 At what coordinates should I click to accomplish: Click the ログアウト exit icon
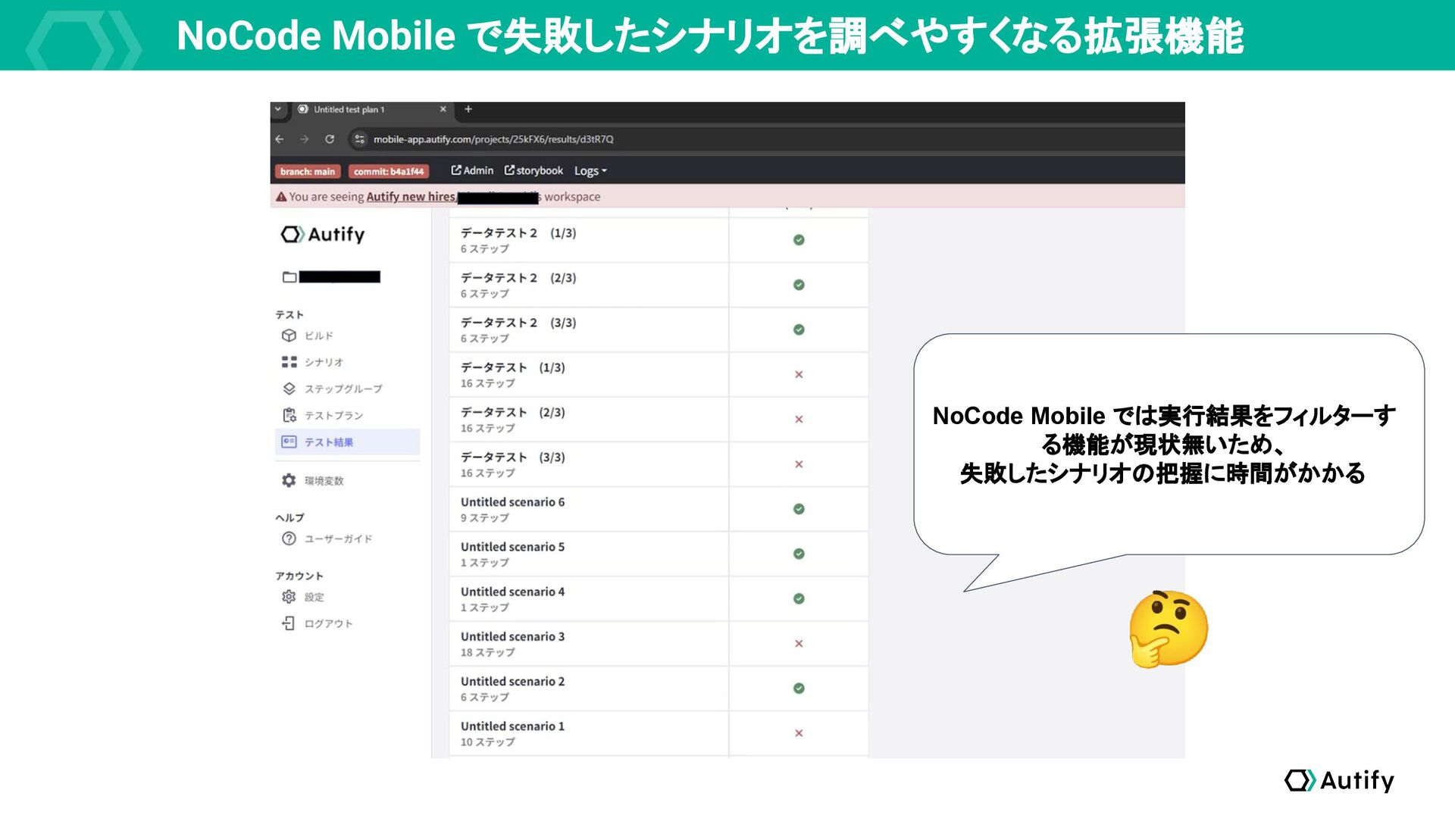tap(289, 623)
